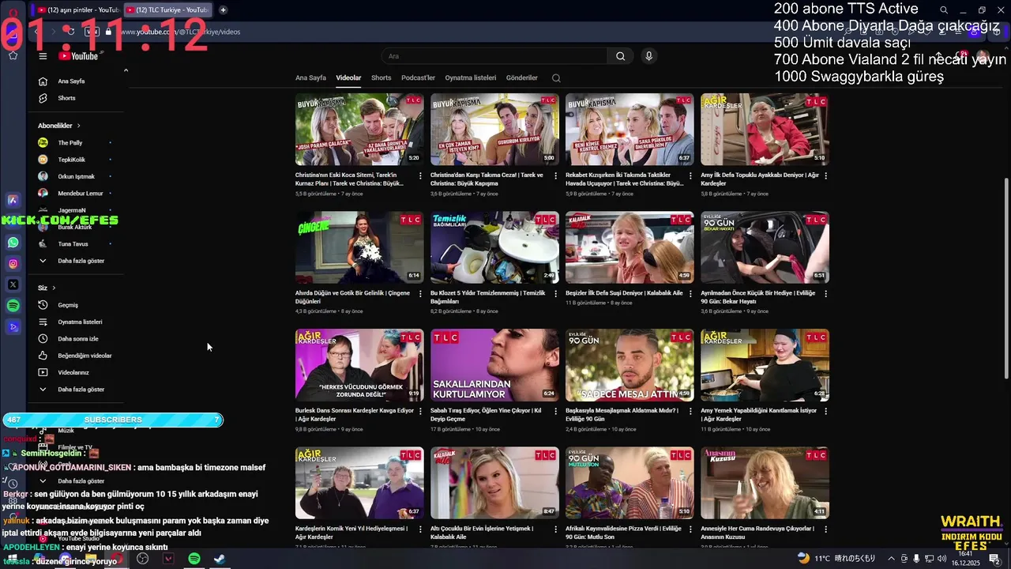Click the sidebar scroll-up arrow
Image resolution: width=1011 pixels, height=569 pixels.
(126, 70)
